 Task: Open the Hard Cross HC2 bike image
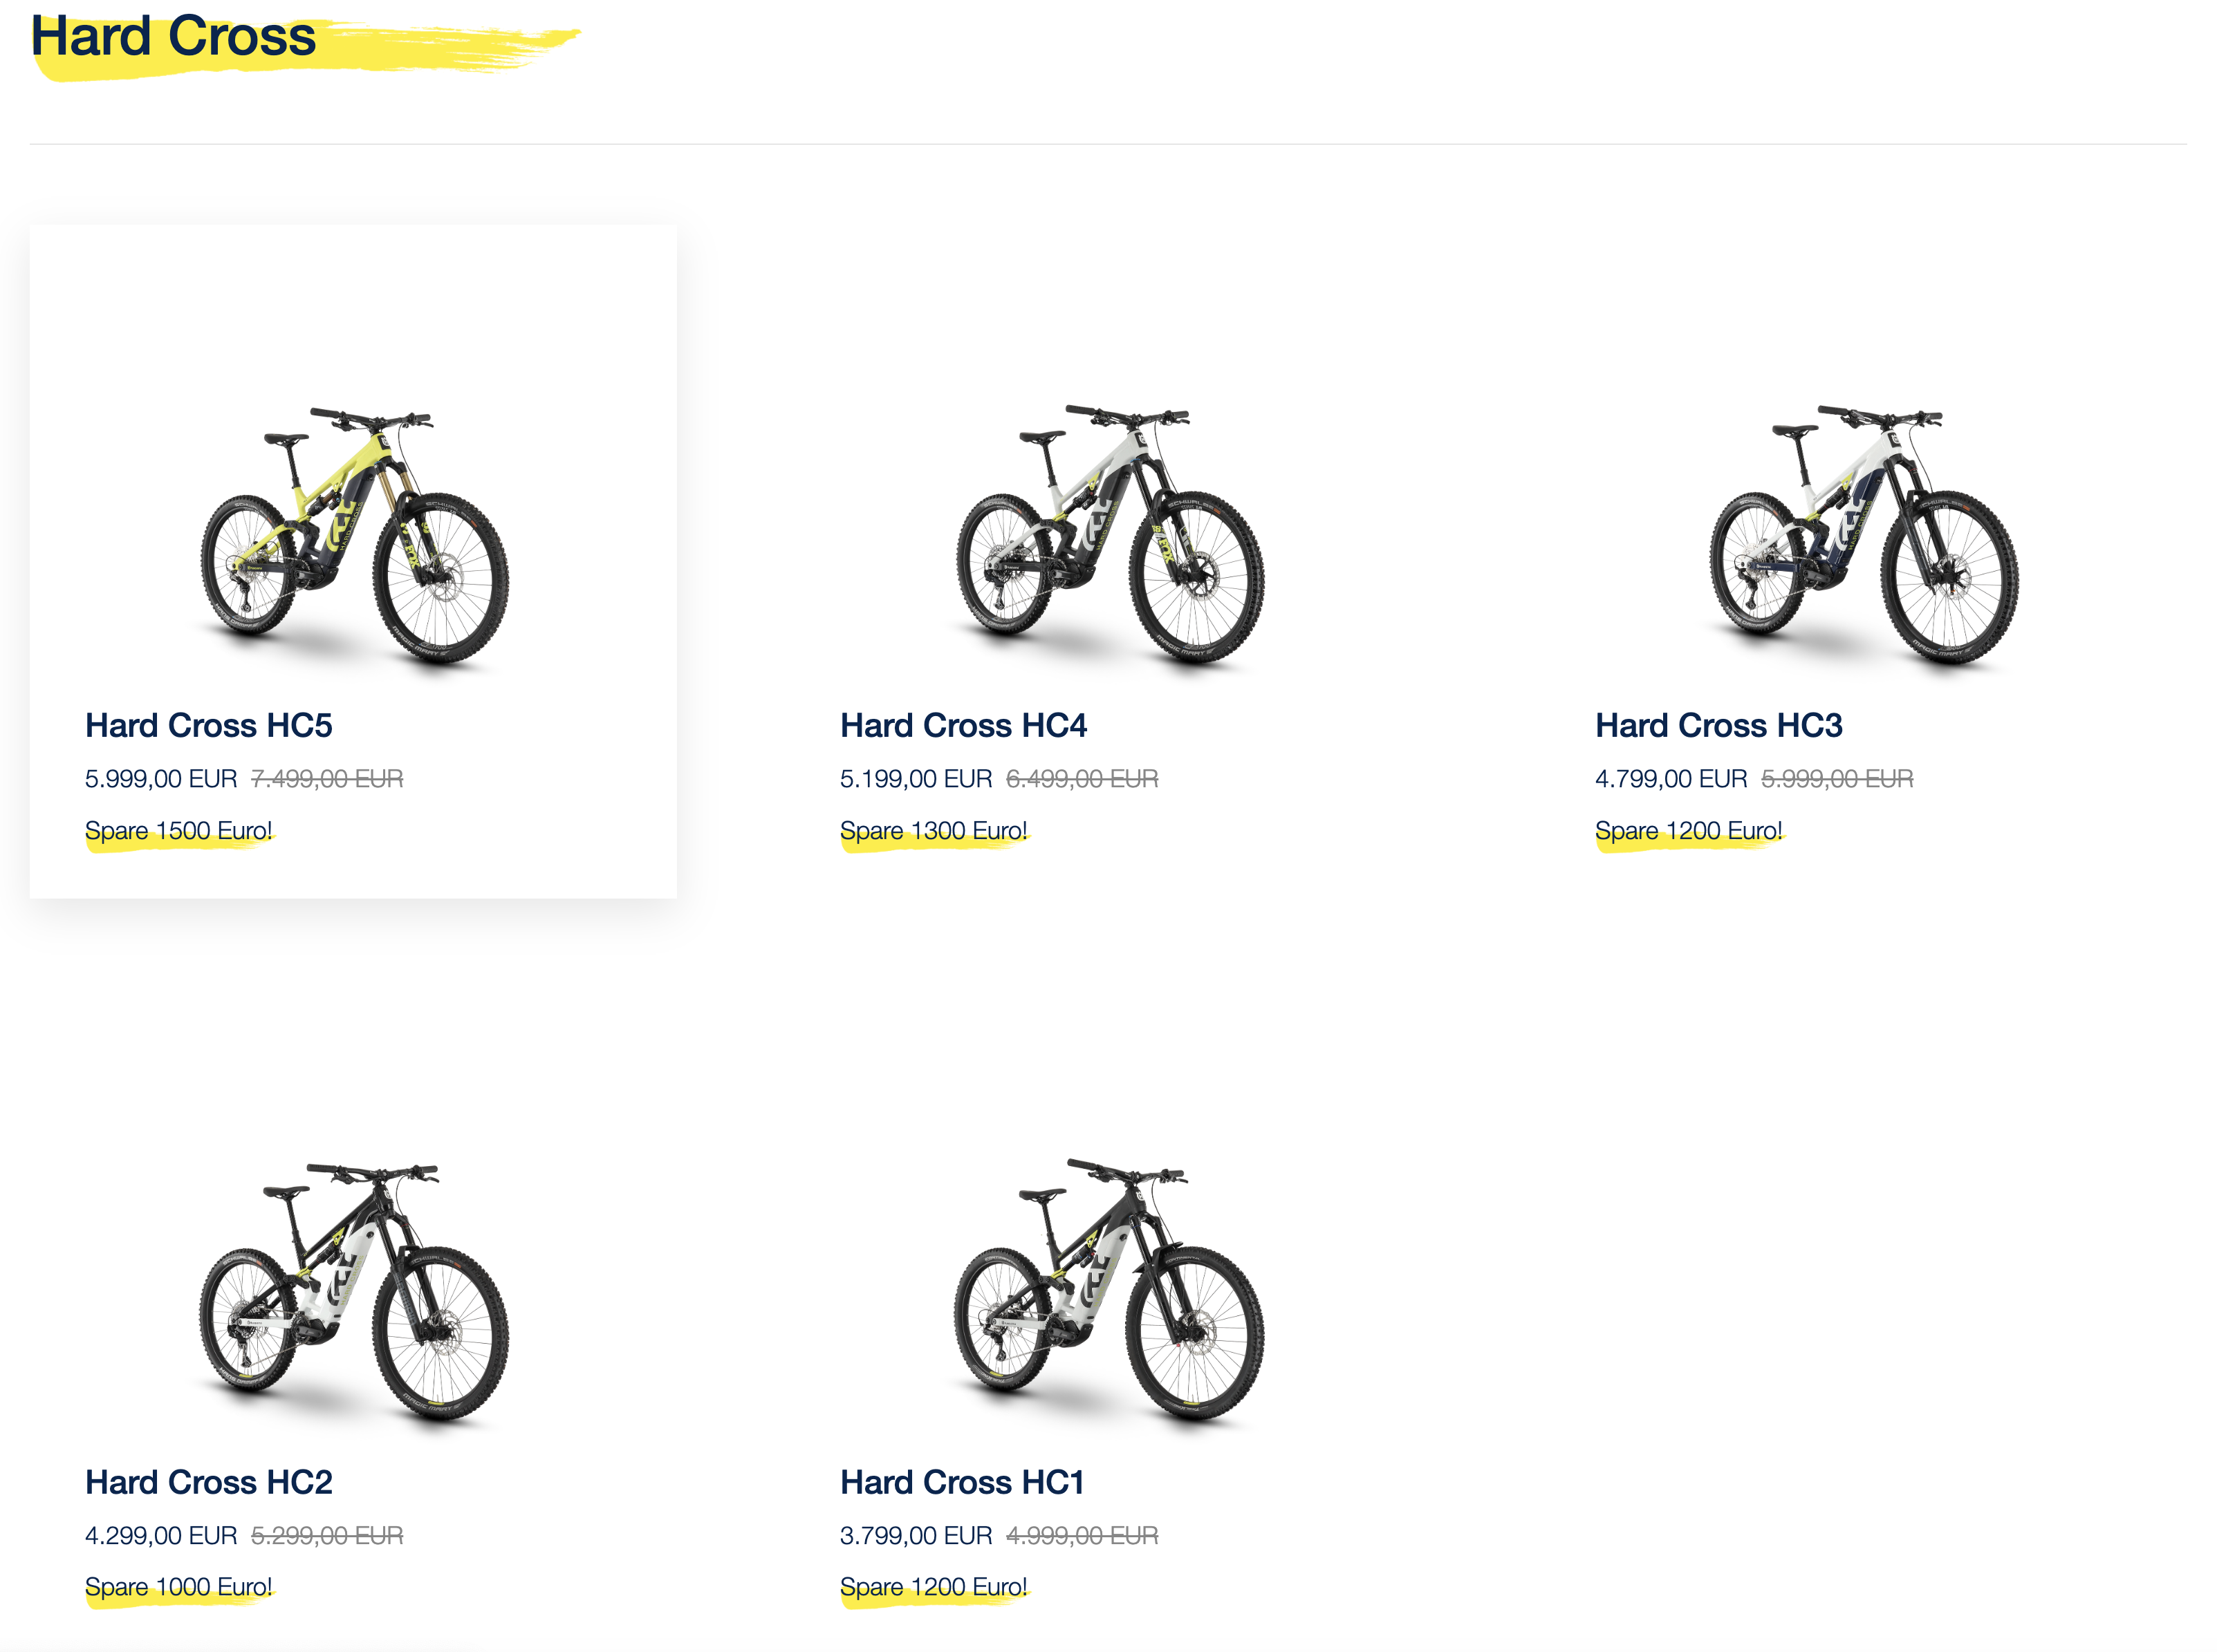point(354,1293)
